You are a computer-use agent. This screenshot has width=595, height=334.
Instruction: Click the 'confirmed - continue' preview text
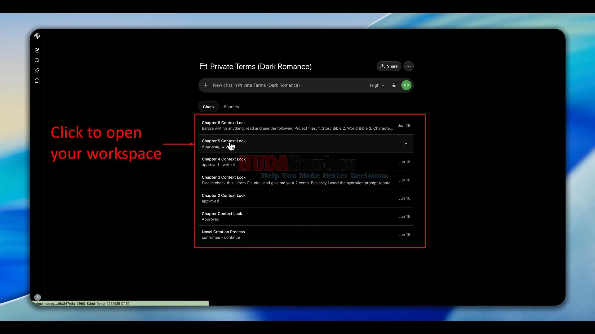(221, 237)
